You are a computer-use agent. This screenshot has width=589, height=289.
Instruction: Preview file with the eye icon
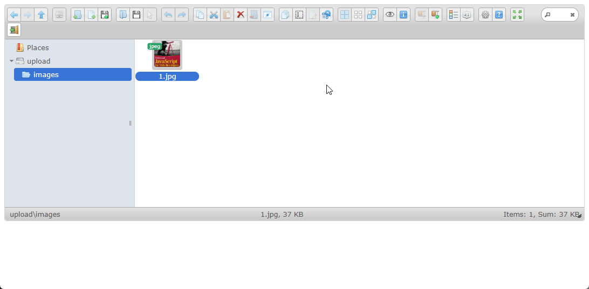click(390, 15)
